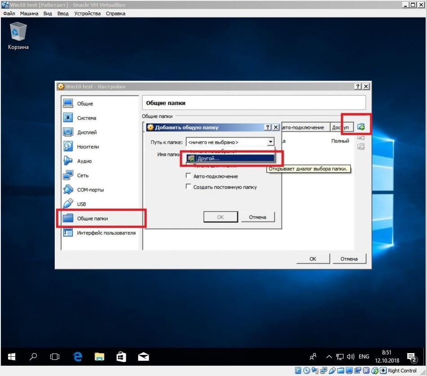Open Microsoft Store from the taskbar

121,357
